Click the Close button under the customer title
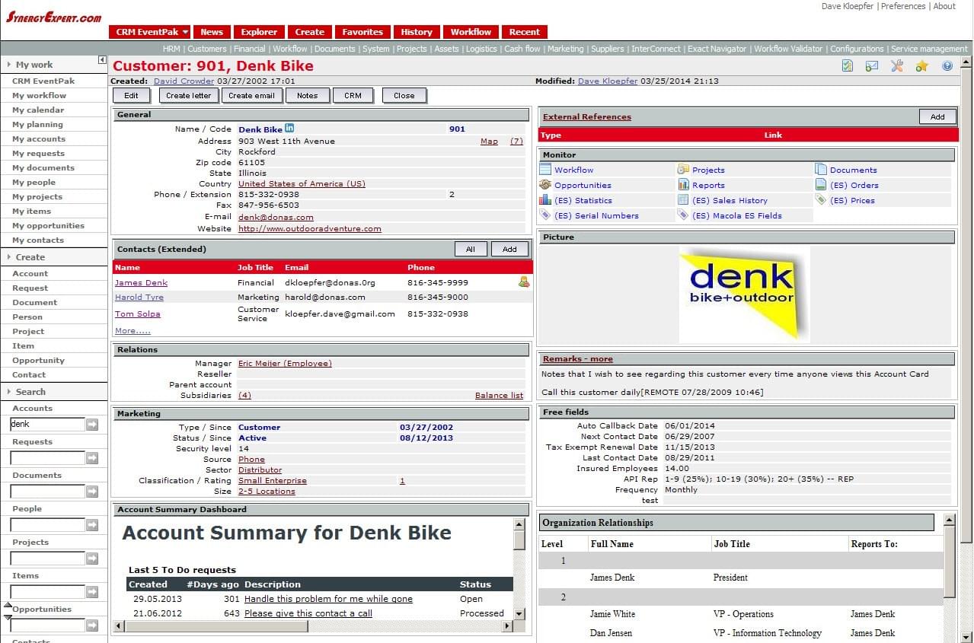The width and height of the screenshot is (974, 643). (x=404, y=96)
